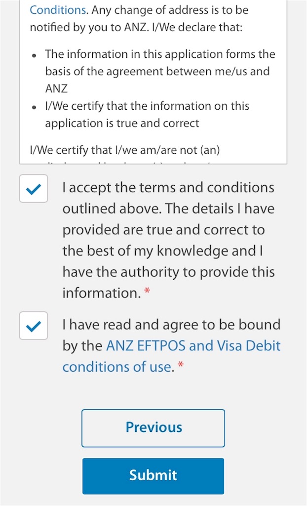Click the 'I have read and agree' label text
Image resolution: width=307 pixels, height=506 pixels.
coord(172,324)
